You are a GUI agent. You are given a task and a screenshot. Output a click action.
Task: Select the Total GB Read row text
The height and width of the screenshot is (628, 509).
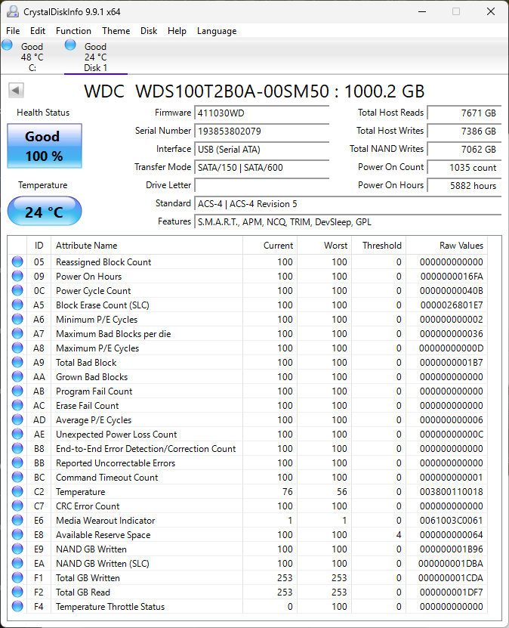(x=83, y=592)
